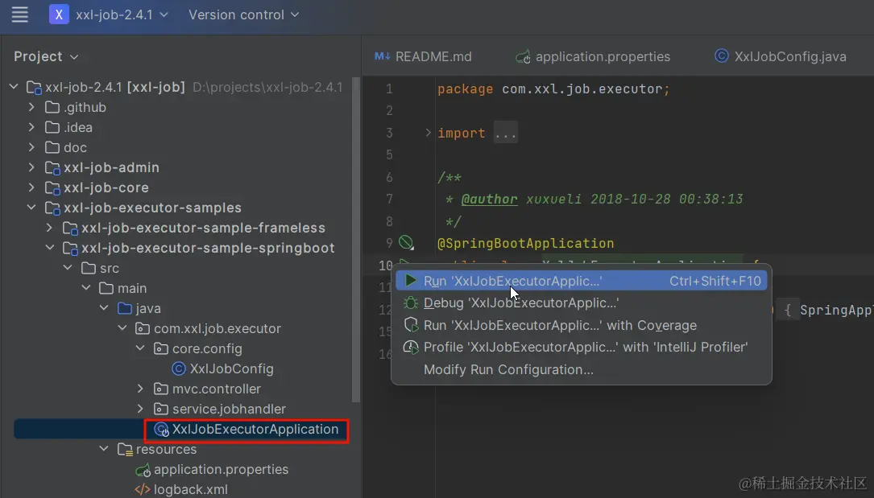This screenshot has height=498, width=874.
Task: Click the @SpringBootApplication annotation text
Action: pyautogui.click(x=526, y=243)
